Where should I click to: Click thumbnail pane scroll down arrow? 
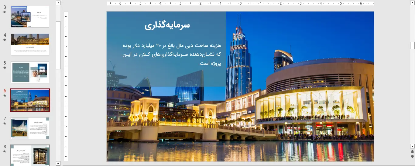coord(58,163)
